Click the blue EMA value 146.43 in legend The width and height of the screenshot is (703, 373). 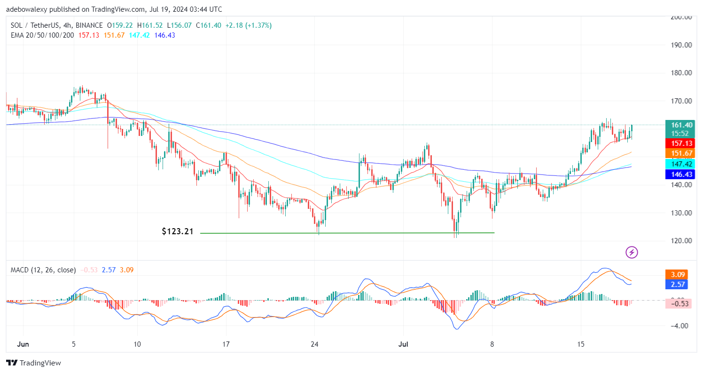click(x=165, y=35)
